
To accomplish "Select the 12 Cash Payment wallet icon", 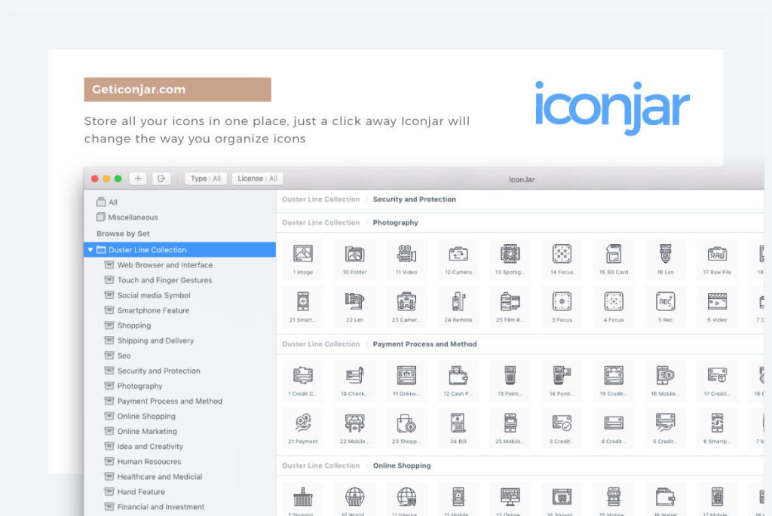I will coord(458,375).
